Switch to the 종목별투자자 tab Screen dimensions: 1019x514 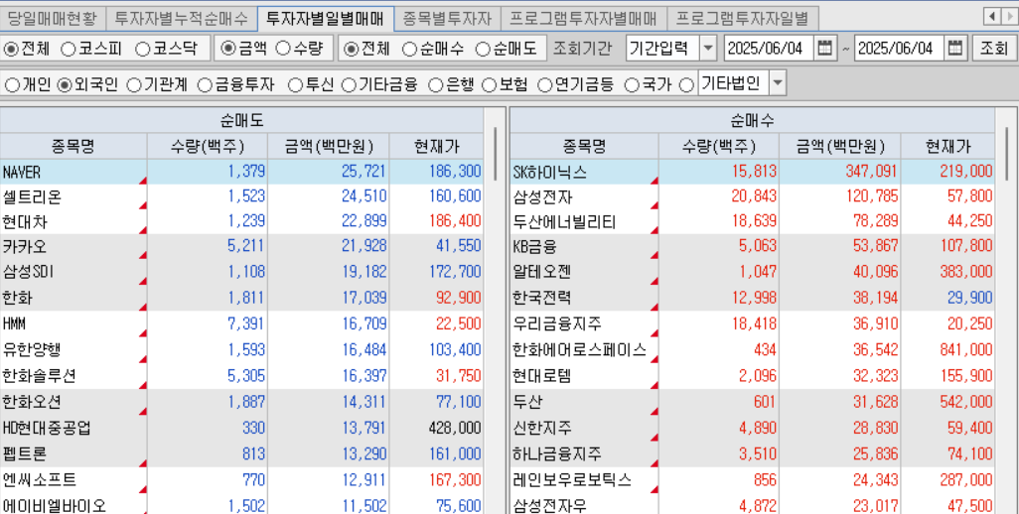[x=447, y=18]
